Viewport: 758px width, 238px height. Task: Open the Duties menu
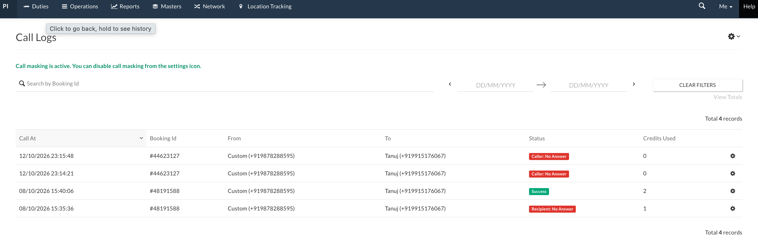coord(36,6)
